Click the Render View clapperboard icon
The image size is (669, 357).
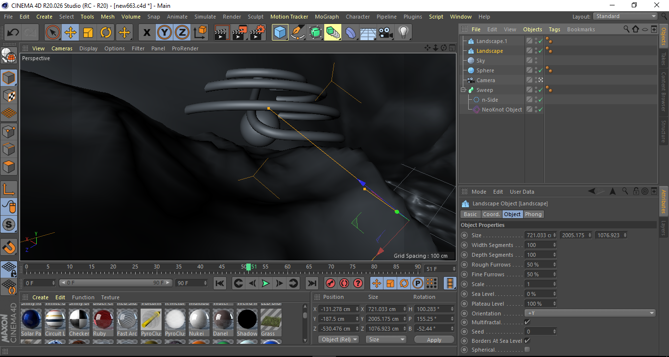tap(222, 33)
